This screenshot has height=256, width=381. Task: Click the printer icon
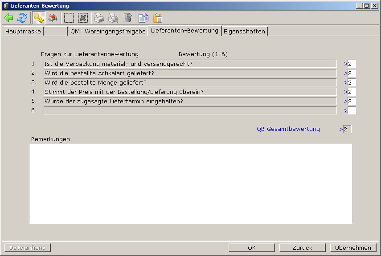point(99,18)
